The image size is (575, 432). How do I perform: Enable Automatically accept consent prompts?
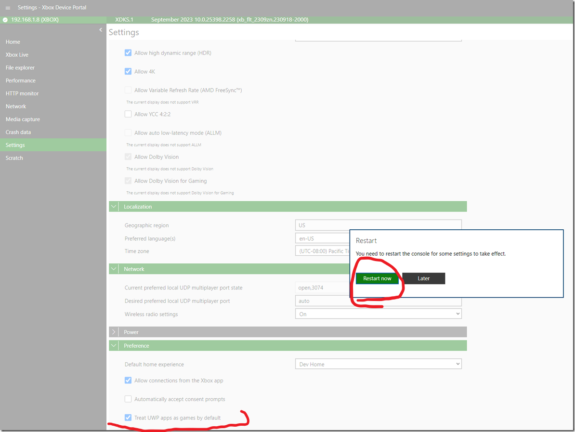(x=128, y=399)
